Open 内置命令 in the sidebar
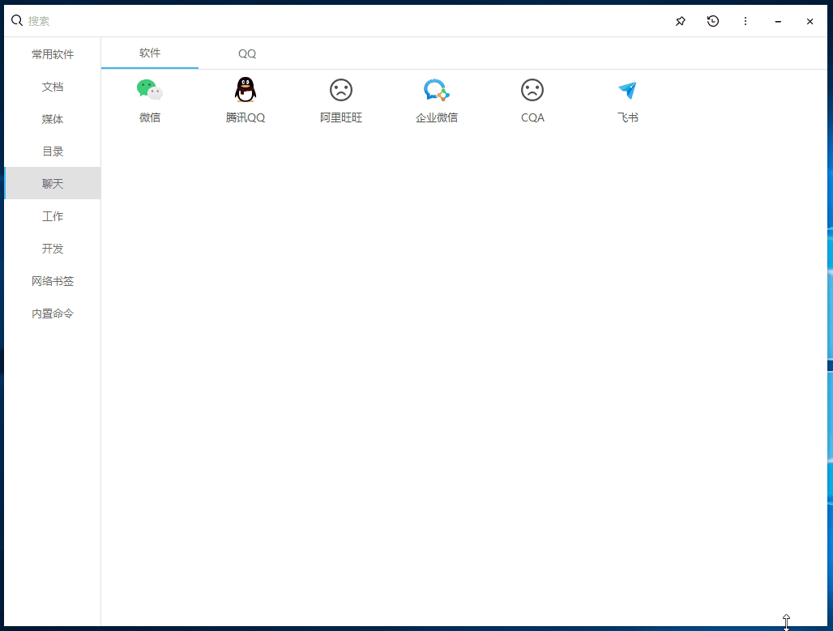The height and width of the screenshot is (631, 833). pyautogui.click(x=53, y=313)
